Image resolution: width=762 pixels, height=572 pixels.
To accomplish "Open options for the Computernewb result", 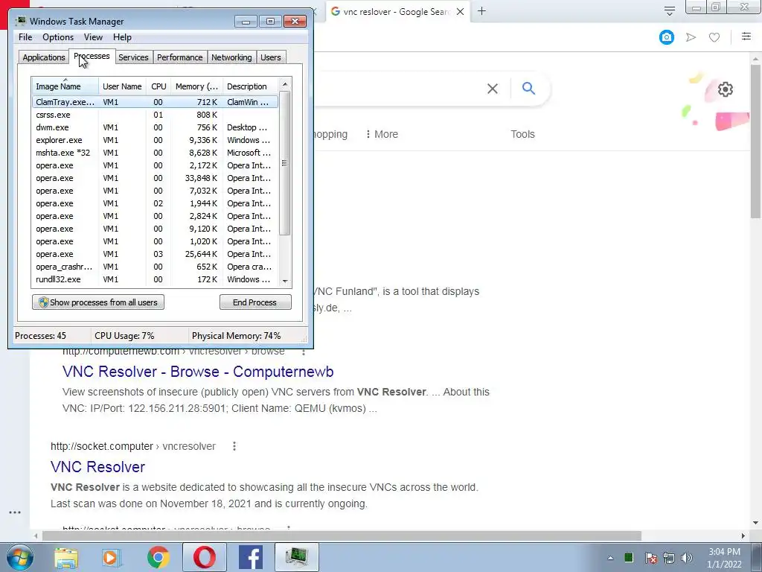I will (304, 352).
